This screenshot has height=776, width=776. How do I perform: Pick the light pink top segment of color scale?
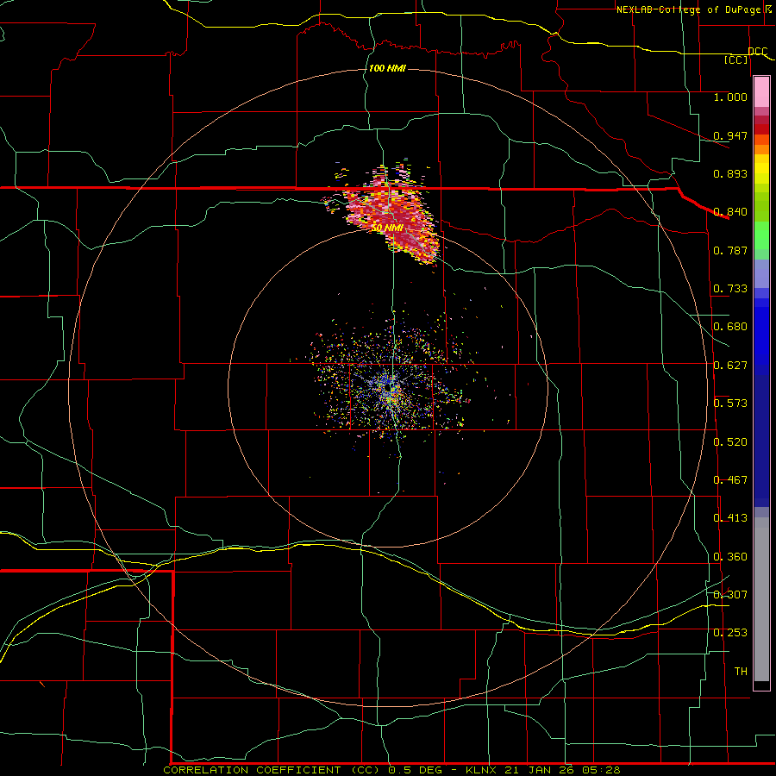coord(761,92)
